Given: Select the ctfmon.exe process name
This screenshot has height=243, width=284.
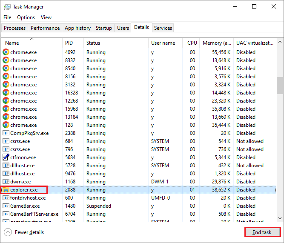Looking at the screenshot, I should (23, 157).
